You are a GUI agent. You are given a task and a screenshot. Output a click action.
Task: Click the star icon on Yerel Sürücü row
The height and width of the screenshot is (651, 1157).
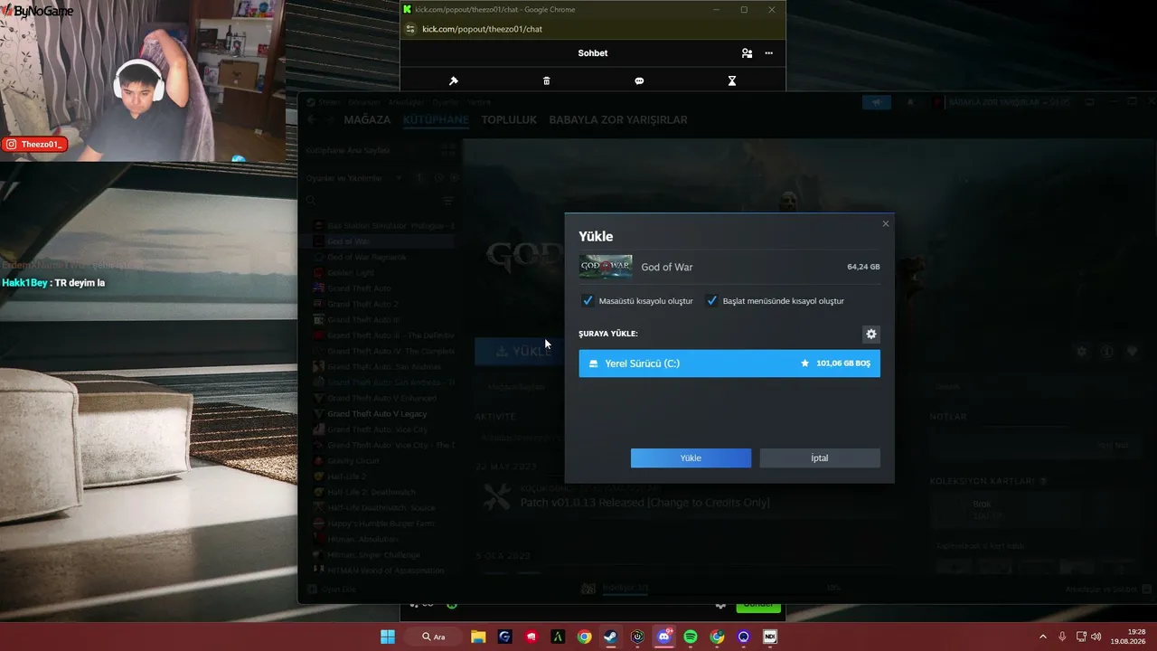[x=804, y=363]
